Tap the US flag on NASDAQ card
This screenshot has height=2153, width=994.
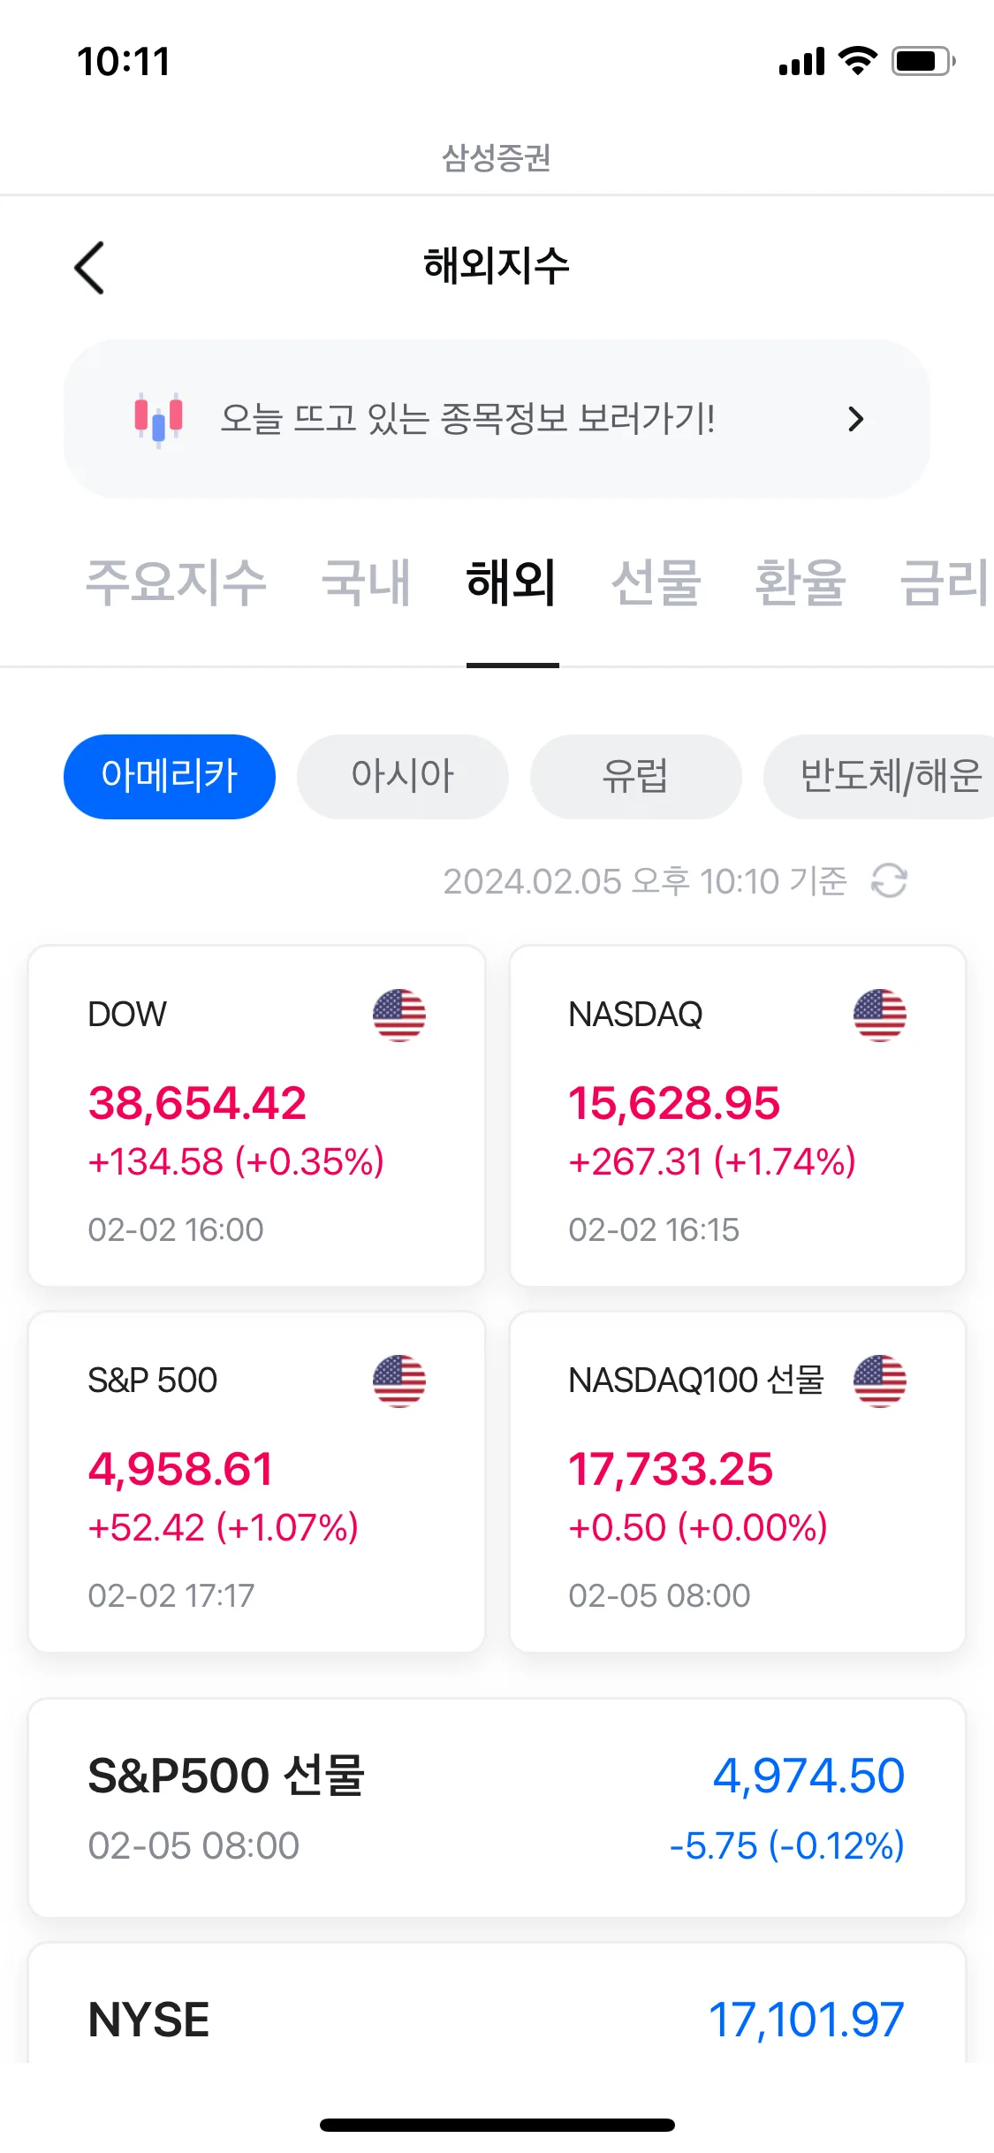point(880,1015)
